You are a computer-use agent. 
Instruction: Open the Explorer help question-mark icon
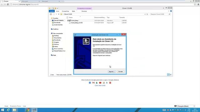[x=171, y=11]
